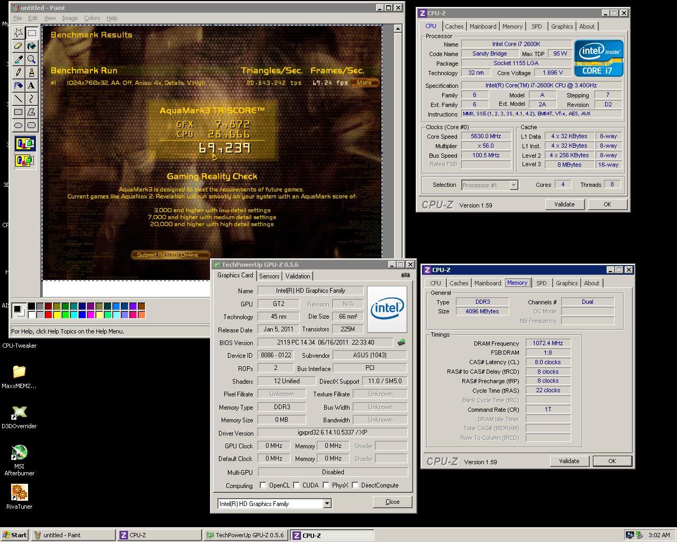Open the Intel(R) HD Graphics Family dropdown

(x=327, y=503)
